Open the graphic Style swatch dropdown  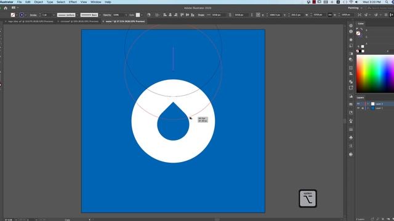pyautogui.click(x=142, y=15)
